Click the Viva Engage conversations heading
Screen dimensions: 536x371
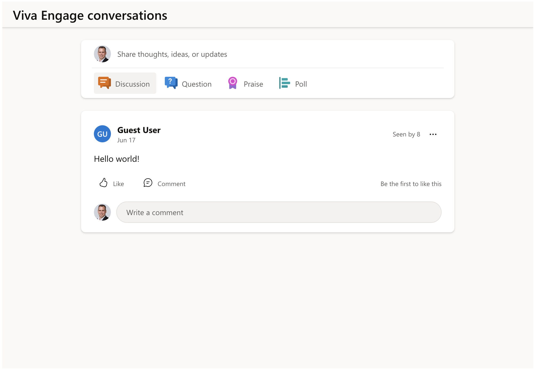[90, 15]
